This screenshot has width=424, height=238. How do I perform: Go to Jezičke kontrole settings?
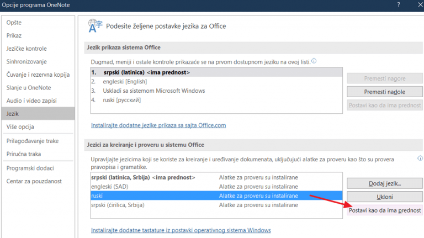pyautogui.click(x=26, y=49)
